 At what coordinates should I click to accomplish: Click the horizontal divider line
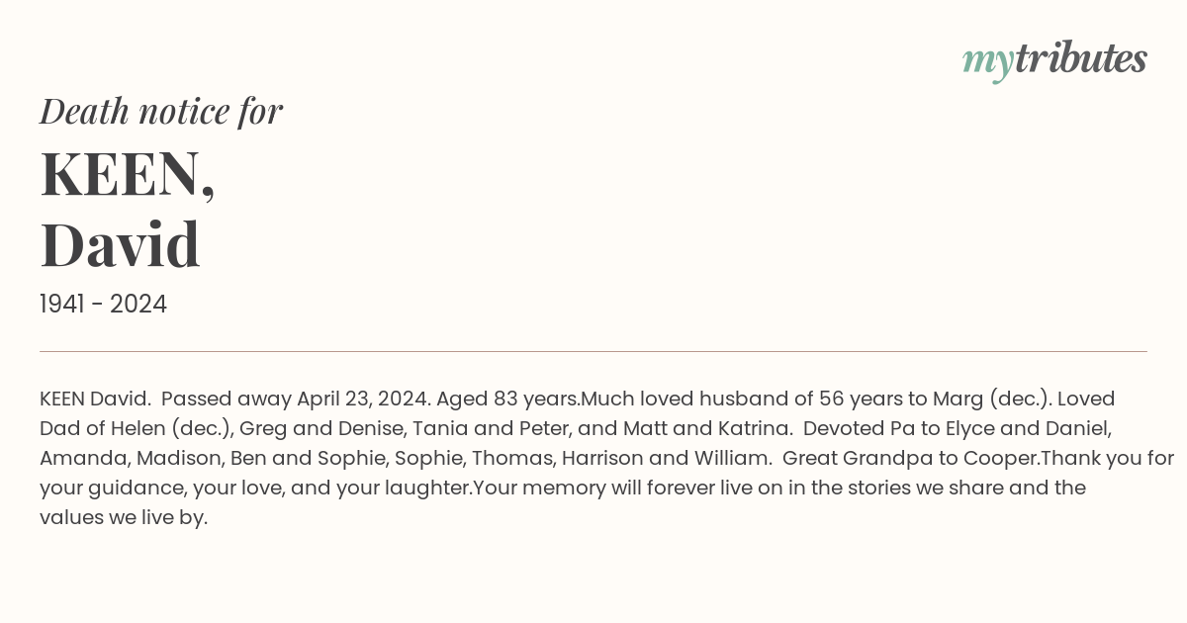[593, 351]
